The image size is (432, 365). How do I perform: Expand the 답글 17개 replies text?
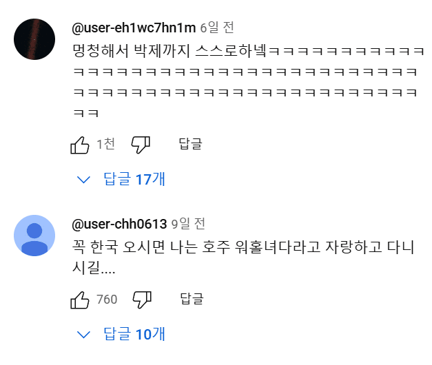pos(134,180)
